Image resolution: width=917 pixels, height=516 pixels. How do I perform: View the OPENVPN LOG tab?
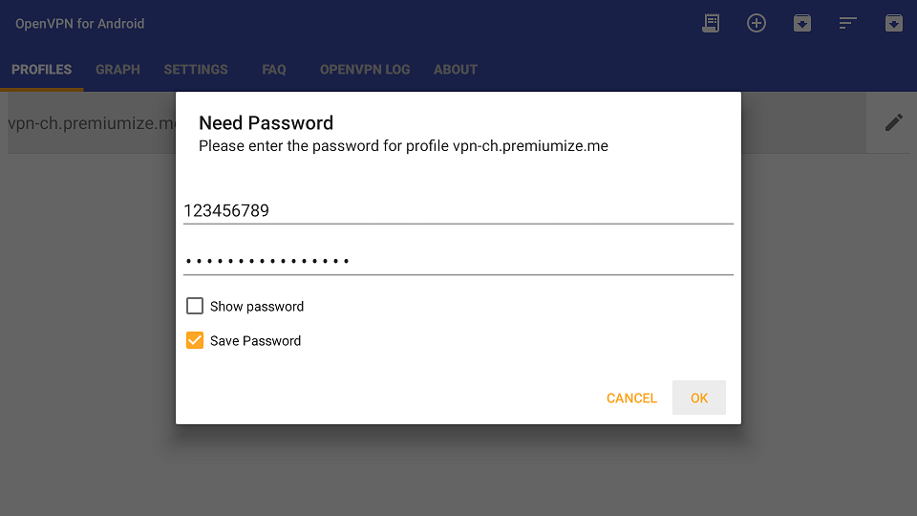point(365,70)
